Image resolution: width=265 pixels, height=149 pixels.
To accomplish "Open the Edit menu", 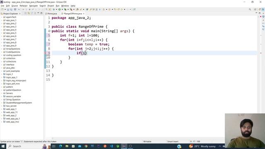I will coord(8,6).
